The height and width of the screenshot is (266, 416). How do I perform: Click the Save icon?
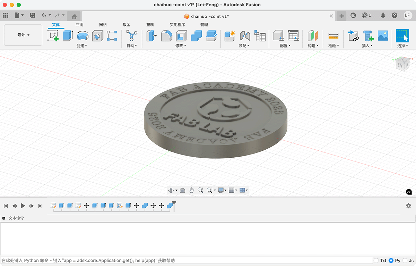[33, 15]
